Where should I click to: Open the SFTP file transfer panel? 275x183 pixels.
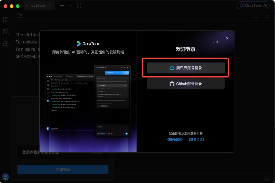(x=19, y=16)
